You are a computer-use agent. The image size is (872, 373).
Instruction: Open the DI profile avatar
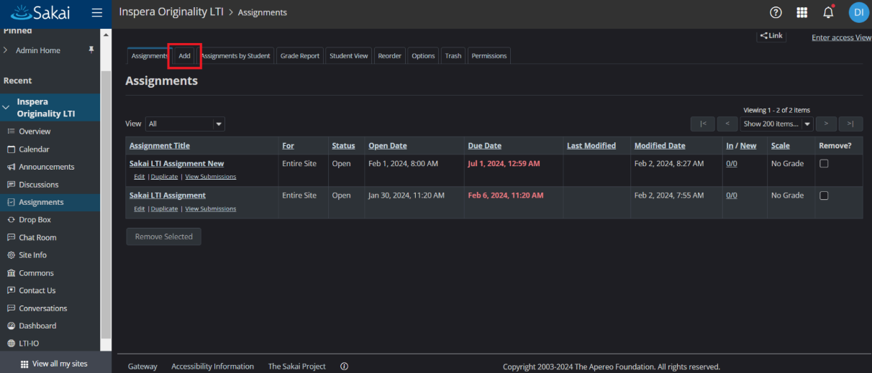pos(858,12)
